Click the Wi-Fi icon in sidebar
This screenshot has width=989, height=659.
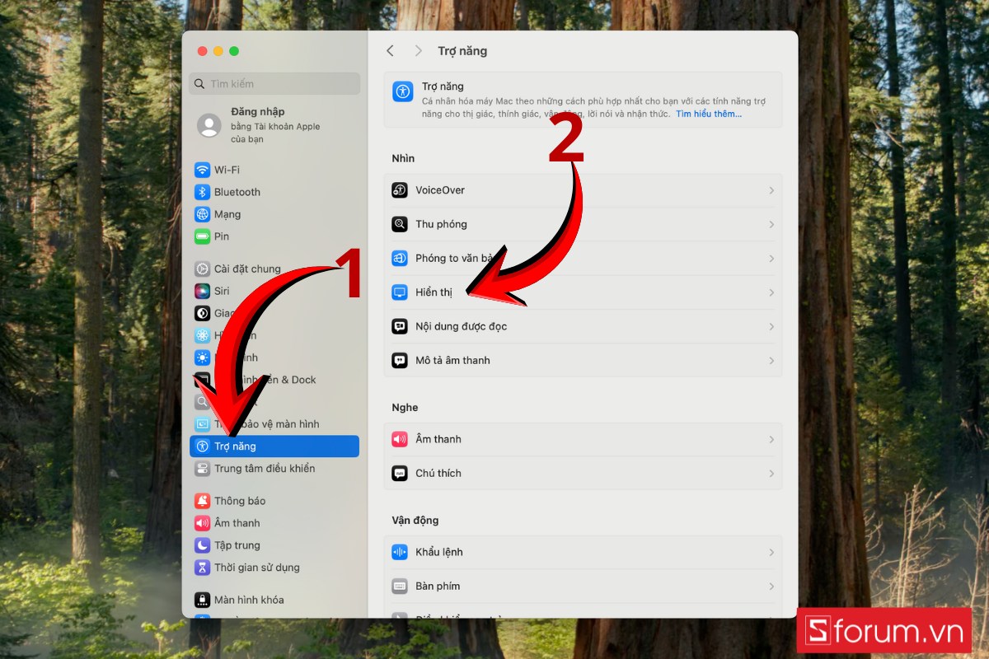tap(202, 170)
